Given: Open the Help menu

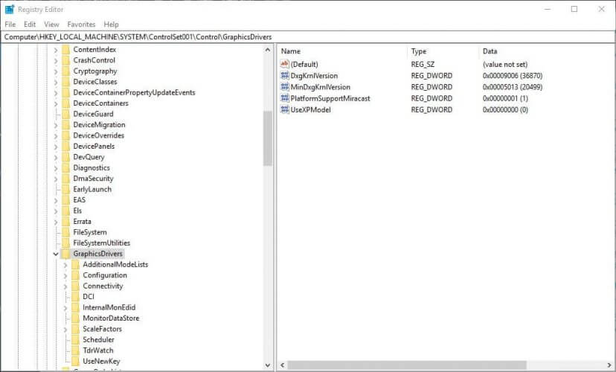Looking at the screenshot, I should pos(111,25).
